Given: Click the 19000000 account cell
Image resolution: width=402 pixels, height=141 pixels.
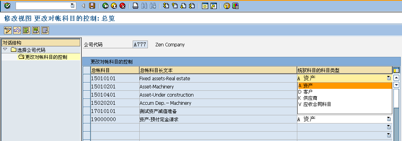Looking at the screenshot, I should 115,119.
